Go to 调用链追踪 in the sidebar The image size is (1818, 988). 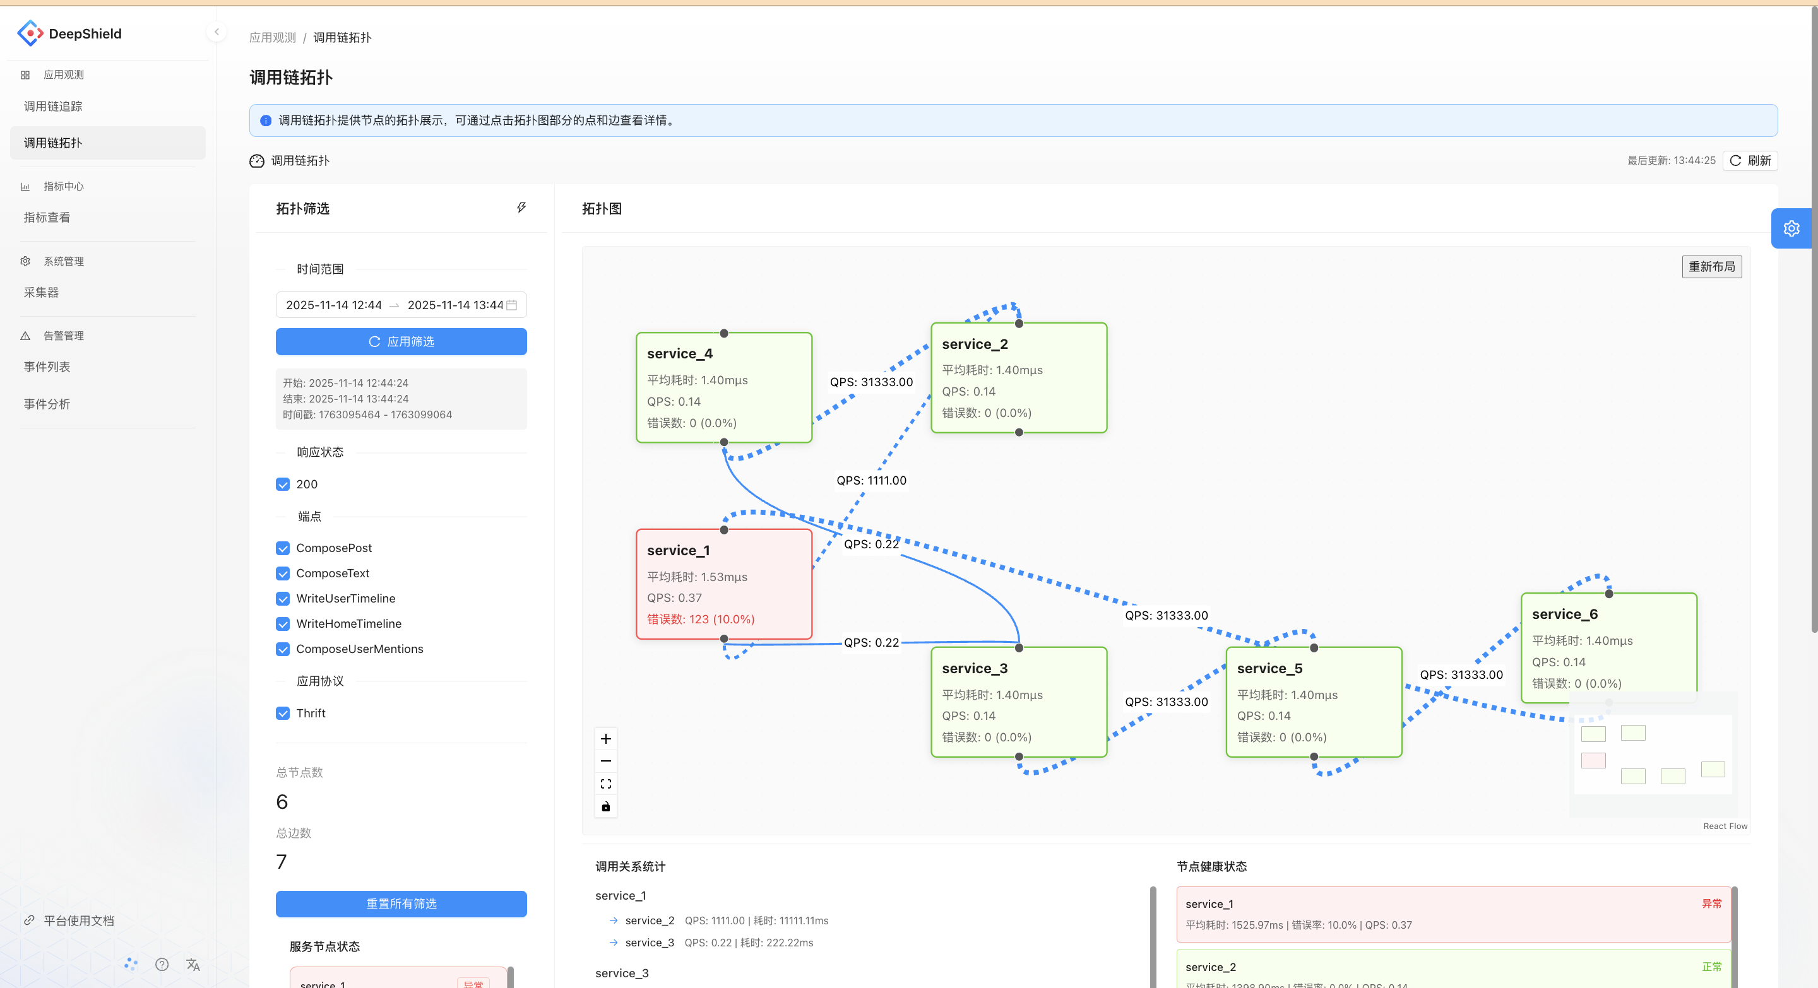coord(52,106)
